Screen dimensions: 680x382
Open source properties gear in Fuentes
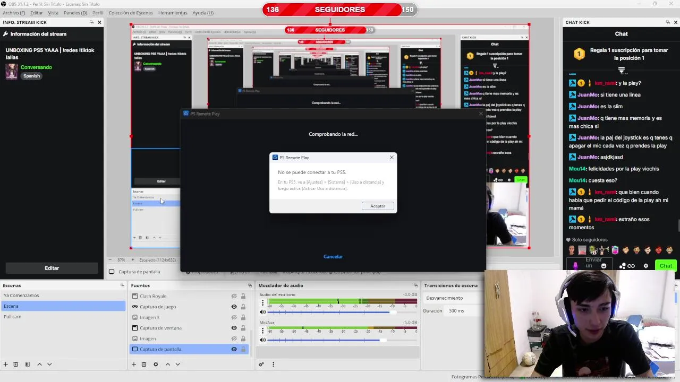click(x=156, y=364)
